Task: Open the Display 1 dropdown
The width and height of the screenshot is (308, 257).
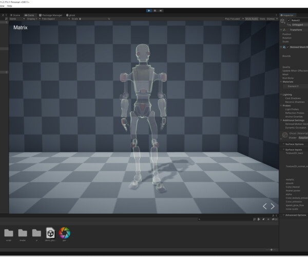Action: pos(33,19)
